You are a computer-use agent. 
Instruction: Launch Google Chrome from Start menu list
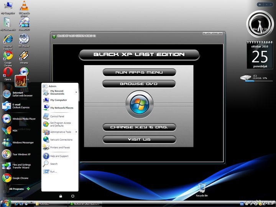(15, 178)
